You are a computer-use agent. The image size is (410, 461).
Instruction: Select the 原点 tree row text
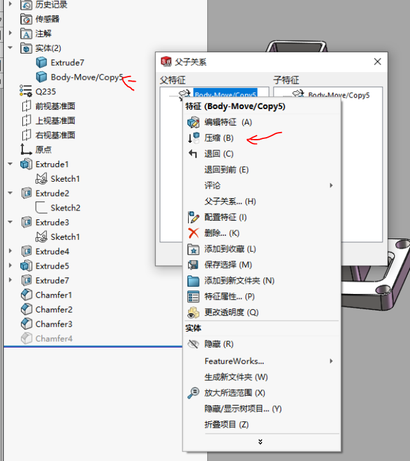coord(43,150)
